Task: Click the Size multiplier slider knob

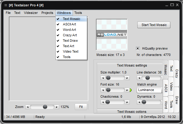Action: pos(108,78)
